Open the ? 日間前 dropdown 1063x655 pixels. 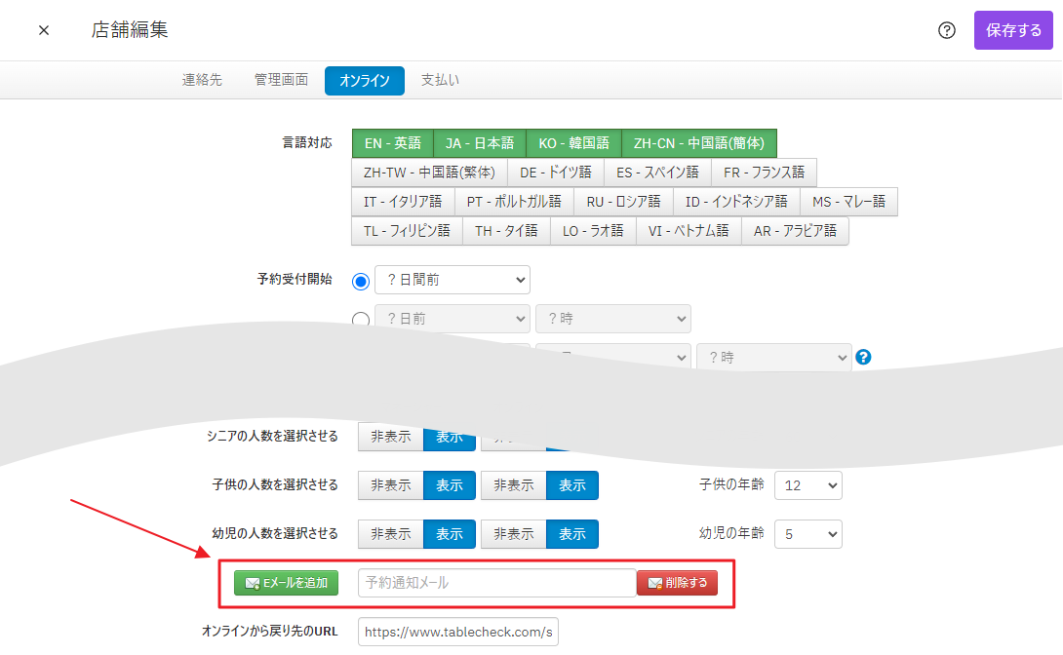(453, 280)
